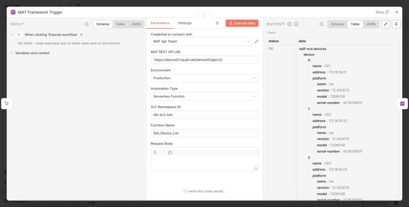Click the pencil icon to edit MAT Api Token credential
The height and width of the screenshot is (207, 409).
(256, 41)
